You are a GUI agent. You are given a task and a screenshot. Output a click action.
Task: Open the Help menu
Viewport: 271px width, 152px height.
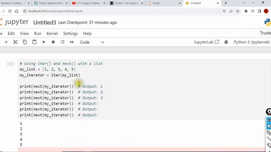point(87,33)
